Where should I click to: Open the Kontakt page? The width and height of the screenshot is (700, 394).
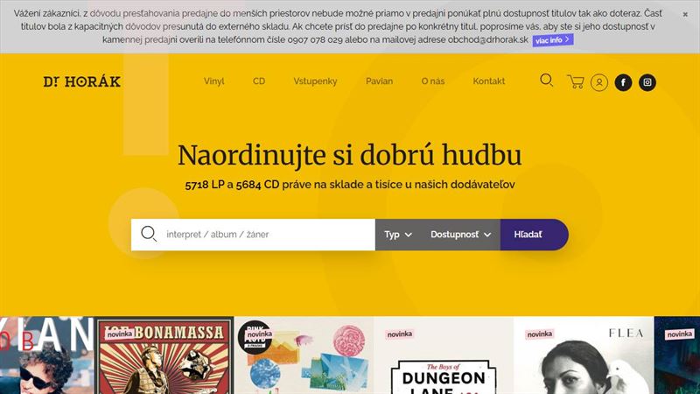(x=489, y=81)
